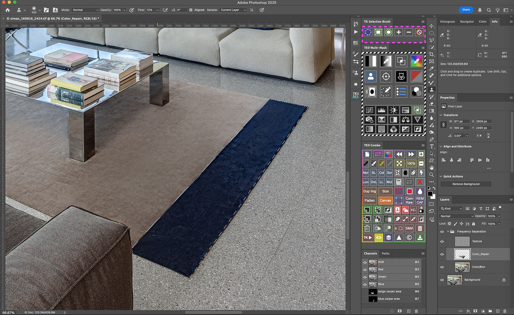Viewport: 514px width, 315px height.
Task: Click the Flatten button in TK9 Combo
Action: (x=369, y=200)
